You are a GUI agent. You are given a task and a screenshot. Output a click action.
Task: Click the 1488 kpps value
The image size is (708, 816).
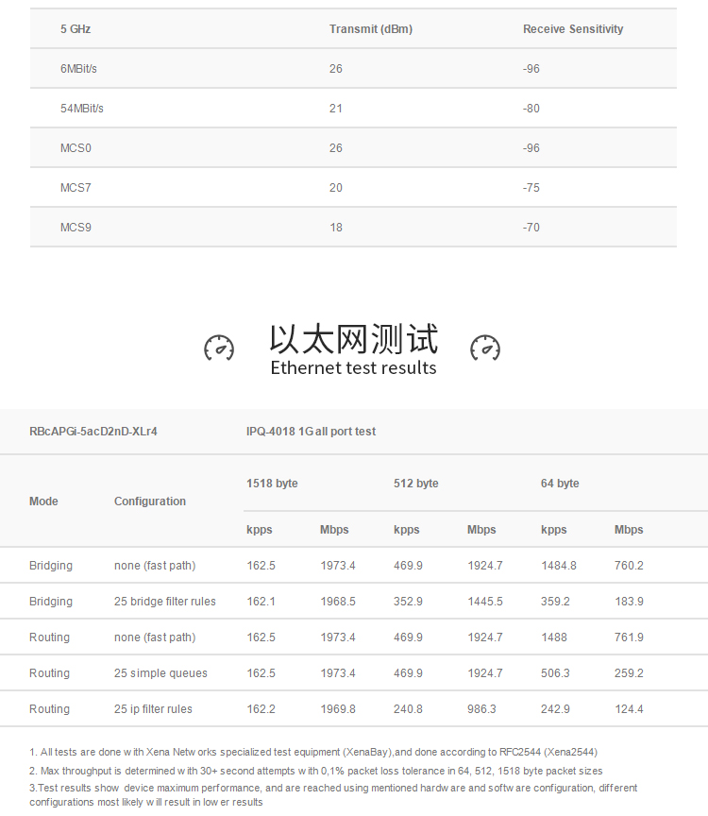pos(554,637)
